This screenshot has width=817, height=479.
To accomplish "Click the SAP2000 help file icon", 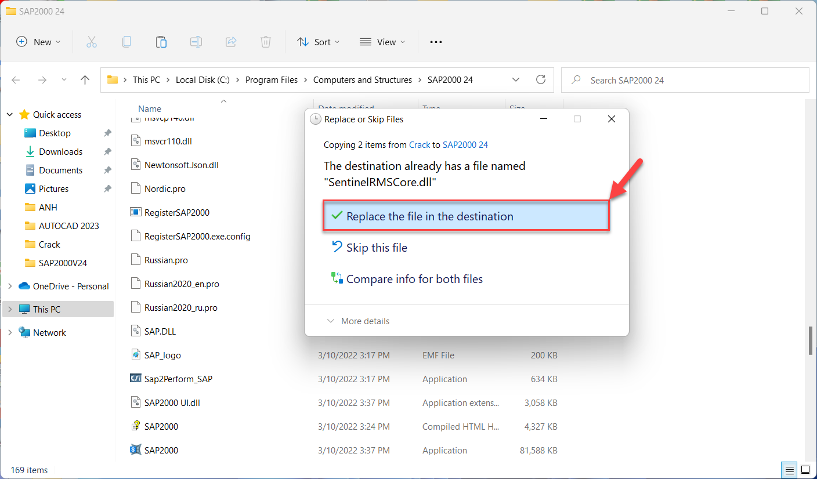I will coord(136,426).
